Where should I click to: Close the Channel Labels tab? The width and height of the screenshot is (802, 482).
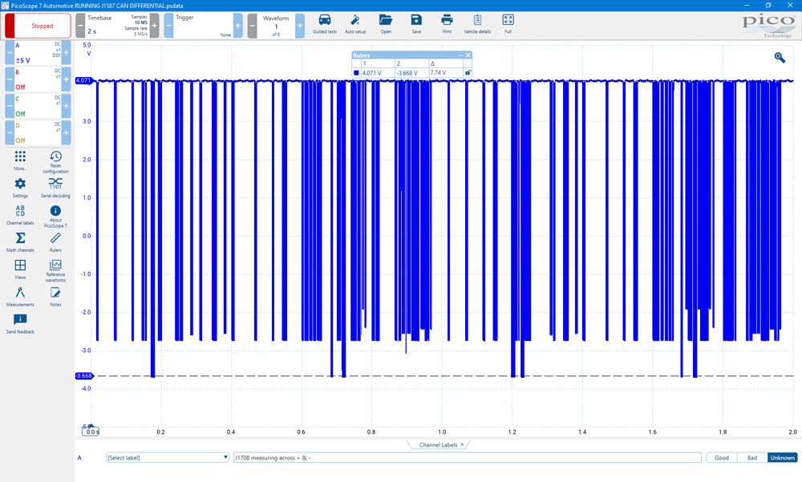tap(462, 444)
